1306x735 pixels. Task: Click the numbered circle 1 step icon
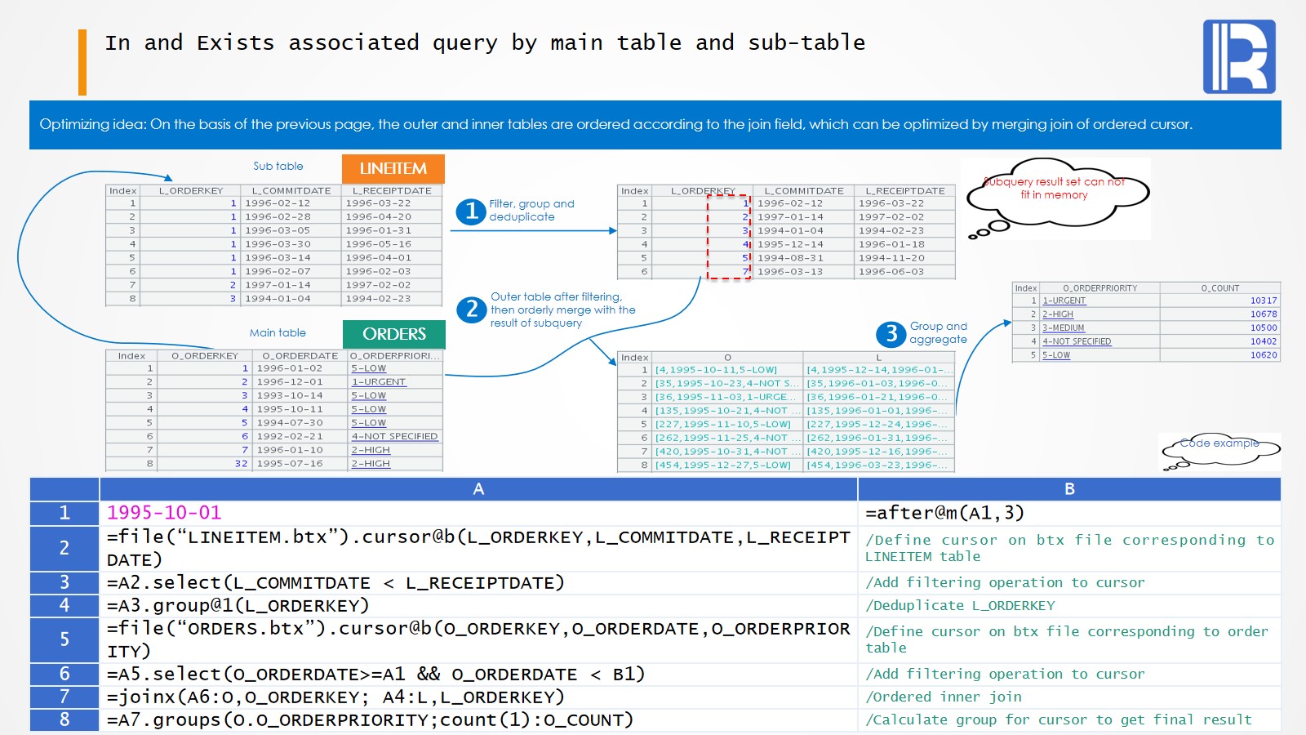(471, 212)
